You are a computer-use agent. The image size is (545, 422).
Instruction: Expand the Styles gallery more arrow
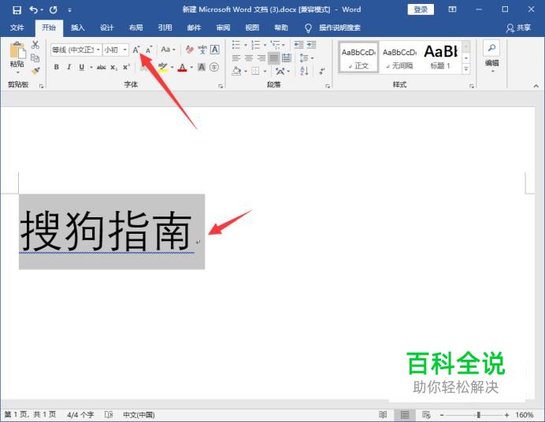(x=466, y=69)
